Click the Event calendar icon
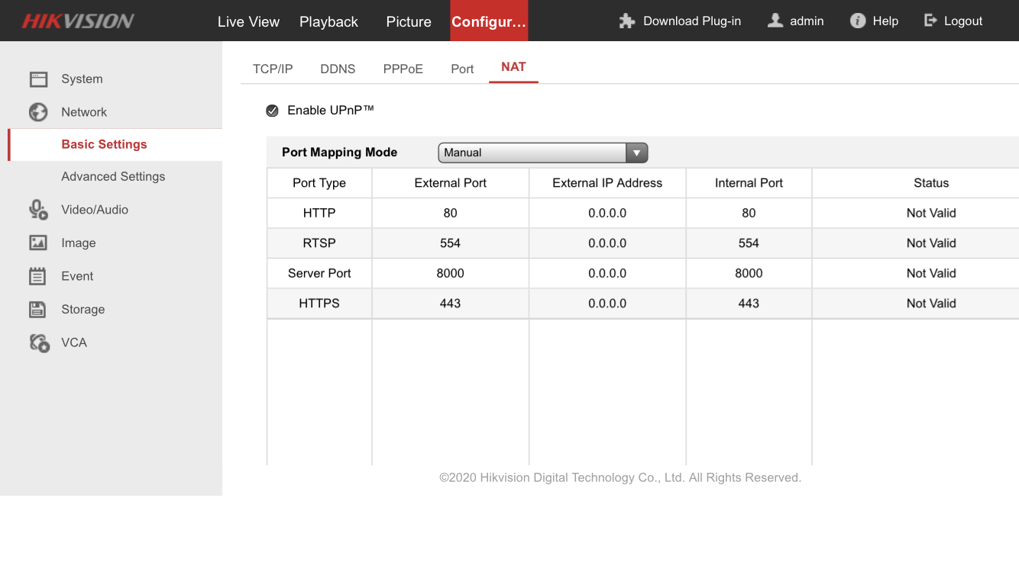 click(x=38, y=276)
